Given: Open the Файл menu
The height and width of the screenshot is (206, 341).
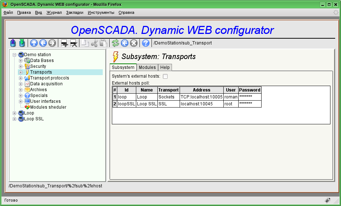Looking at the screenshot, I should pyautogui.click(x=8, y=12).
